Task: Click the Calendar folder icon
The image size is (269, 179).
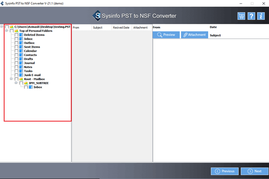Action: pos(21,51)
